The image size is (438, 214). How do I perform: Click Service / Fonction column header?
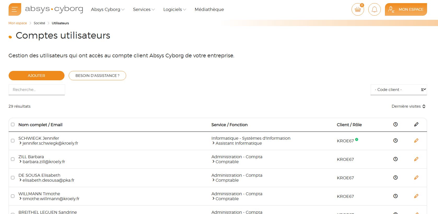point(230,125)
